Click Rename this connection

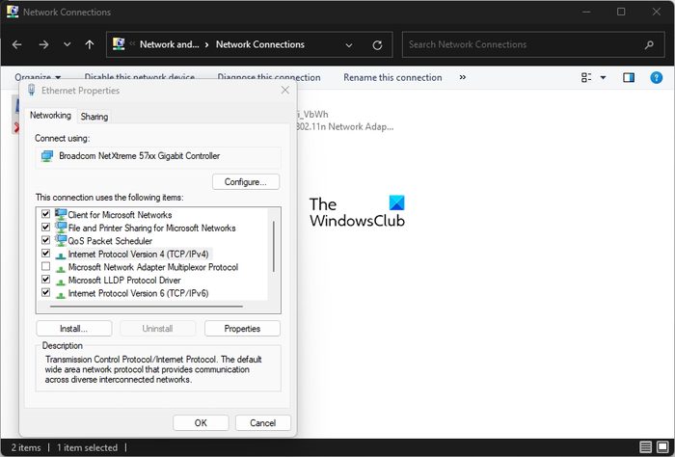pos(392,77)
